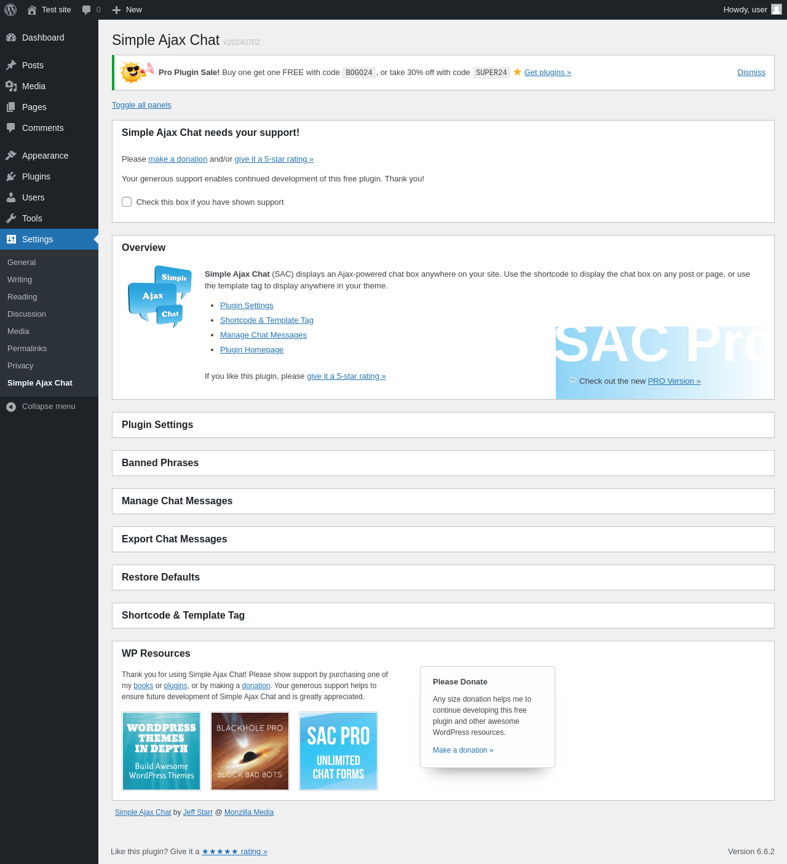Open Permalinks settings submenu item

(27, 349)
